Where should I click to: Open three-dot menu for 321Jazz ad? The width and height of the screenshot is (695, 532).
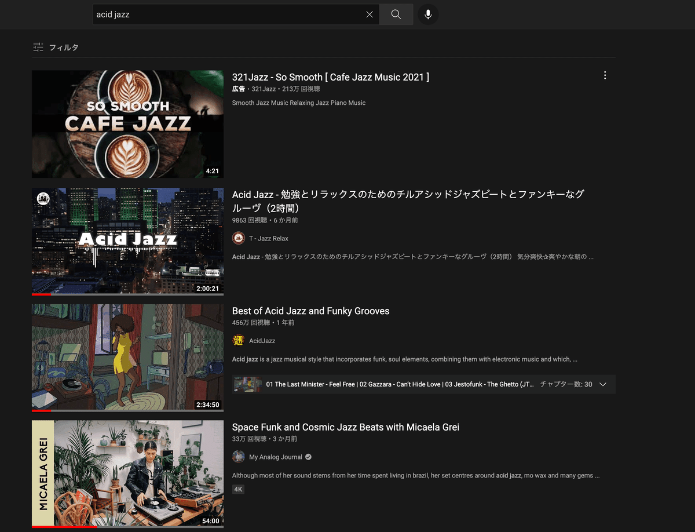point(605,75)
